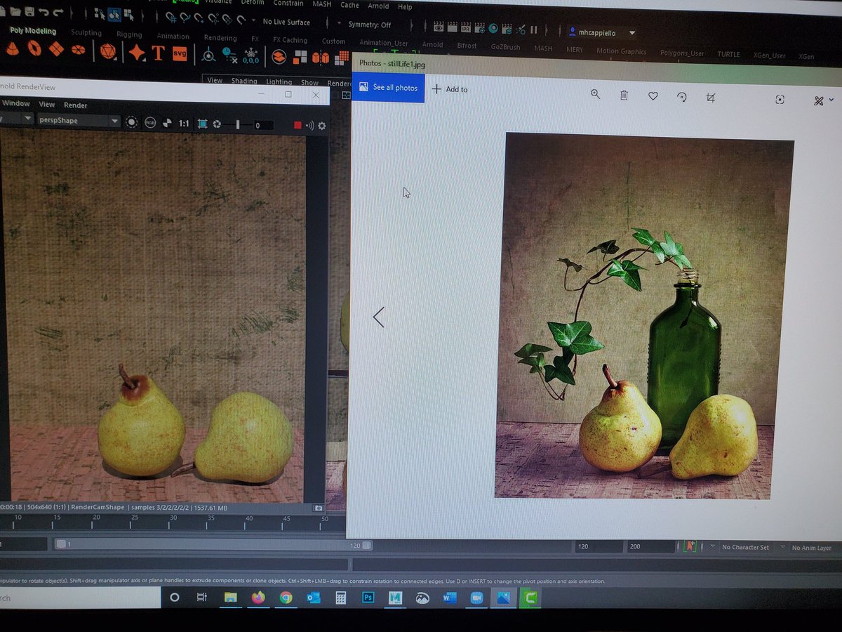Click the save scene floppy icon

point(29,11)
